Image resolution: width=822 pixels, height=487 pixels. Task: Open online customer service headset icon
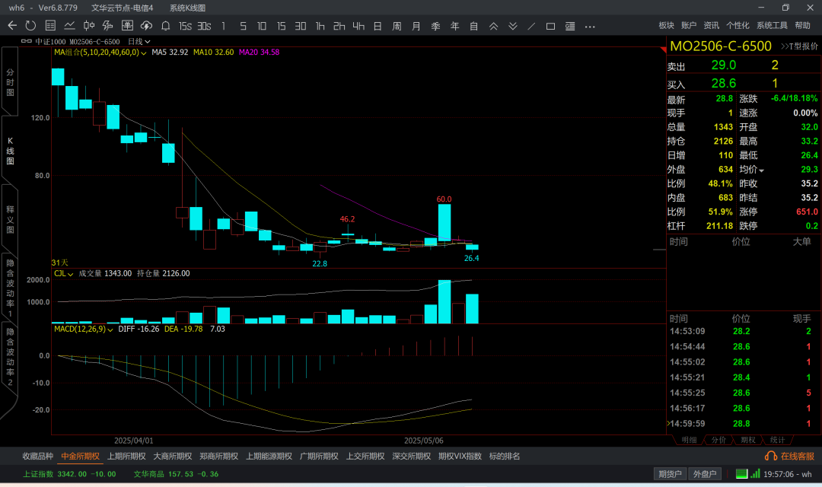point(770,456)
